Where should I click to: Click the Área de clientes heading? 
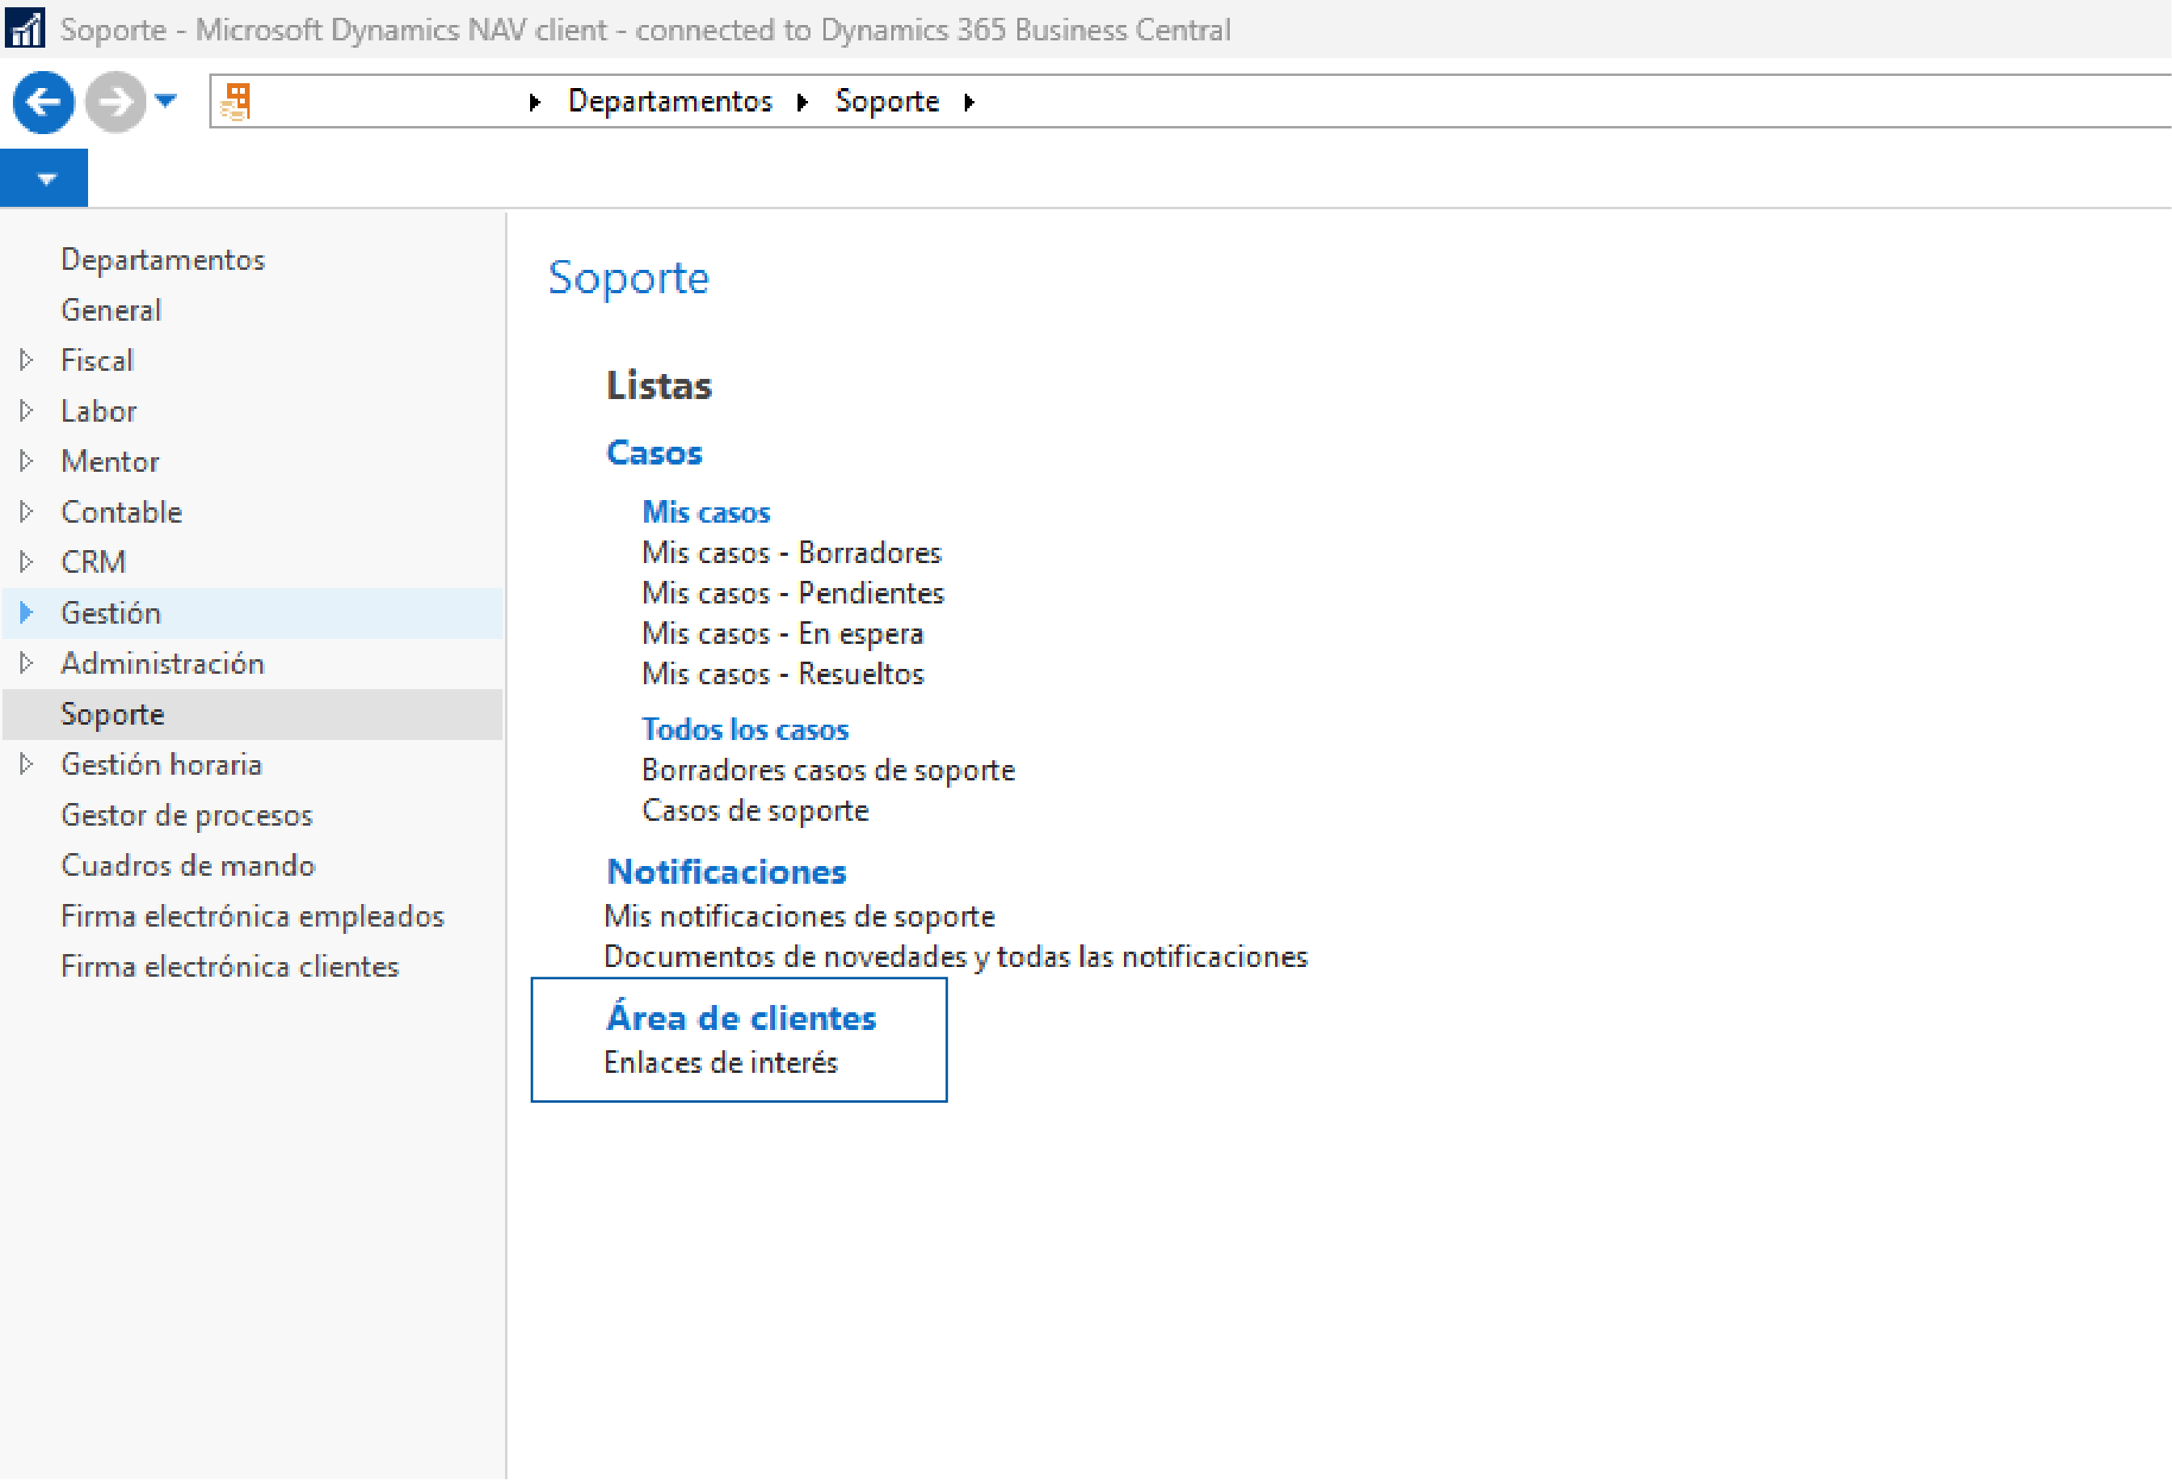tap(741, 1016)
